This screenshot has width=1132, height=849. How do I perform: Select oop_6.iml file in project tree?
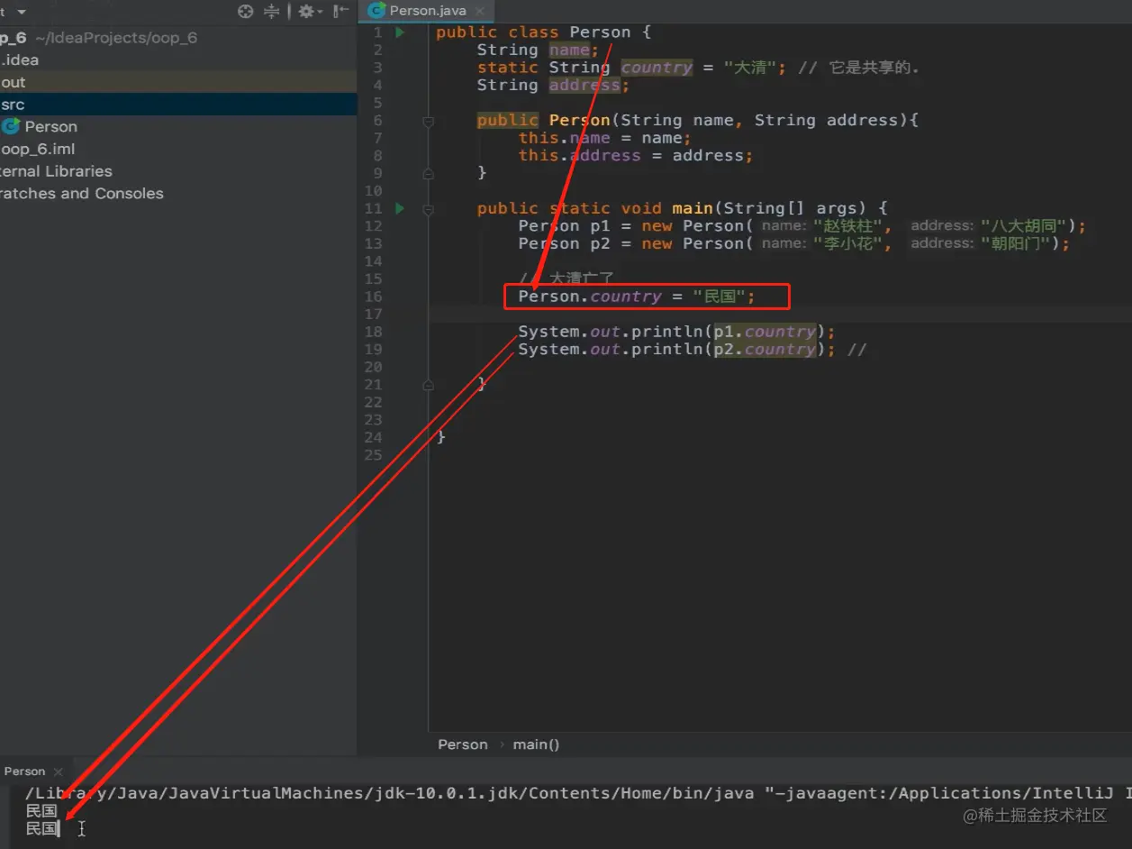pyautogui.click(x=178, y=149)
